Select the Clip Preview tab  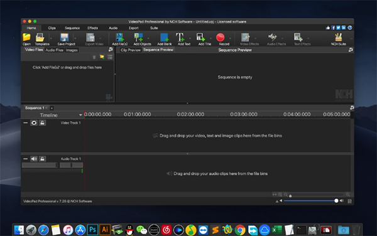[x=130, y=50]
